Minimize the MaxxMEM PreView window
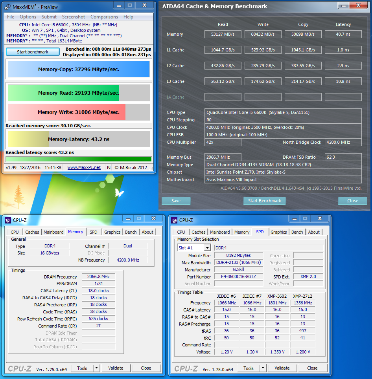 click(119, 6)
